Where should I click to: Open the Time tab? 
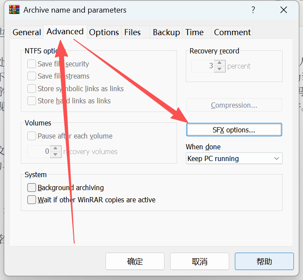pyautogui.click(x=194, y=33)
